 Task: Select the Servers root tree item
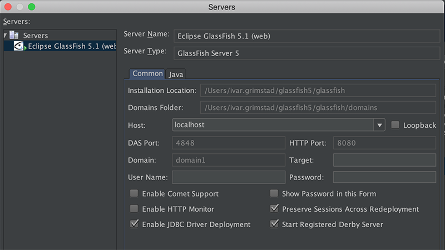(x=36, y=36)
